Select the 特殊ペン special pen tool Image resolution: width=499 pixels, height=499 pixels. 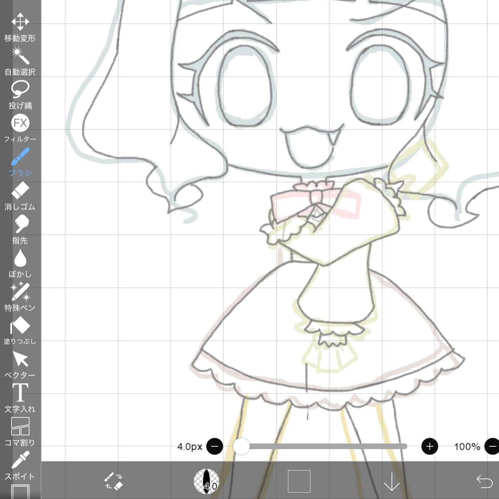[20, 297]
